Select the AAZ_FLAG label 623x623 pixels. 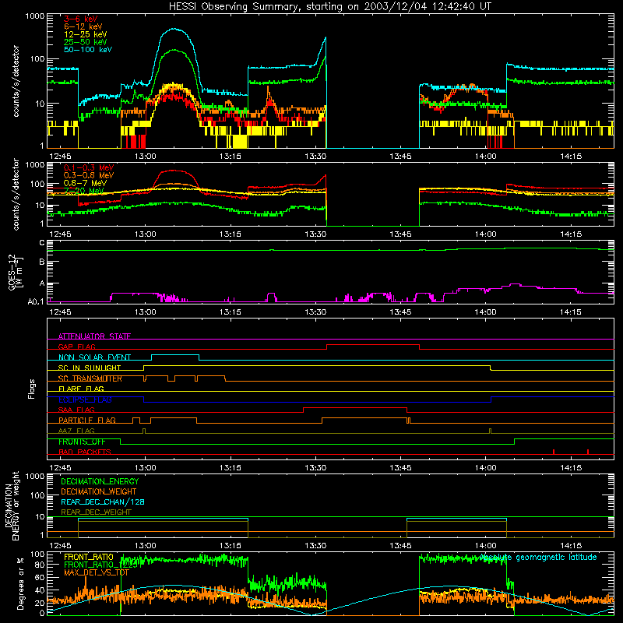(76, 431)
